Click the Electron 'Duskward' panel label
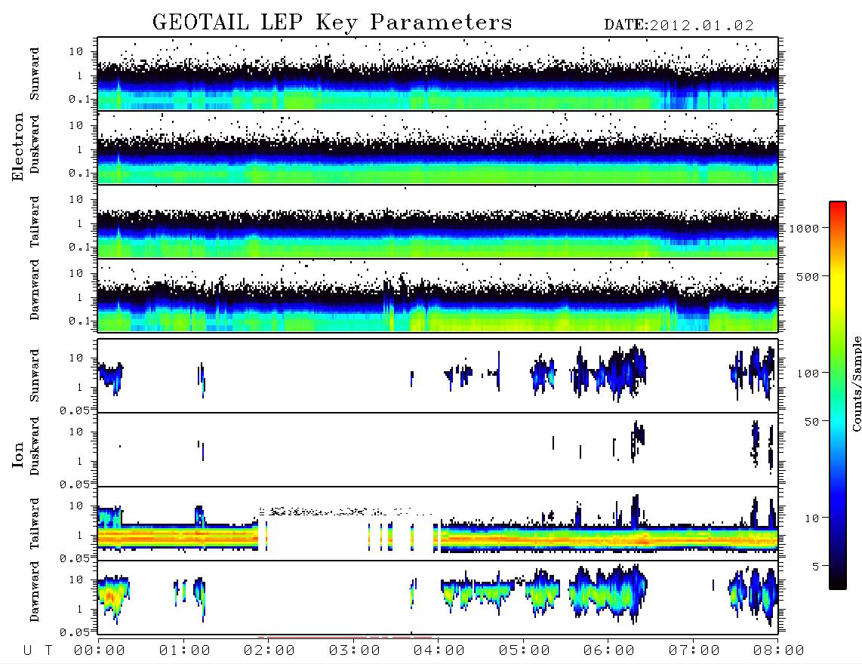Image resolution: width=862 pixels, height=664 pixels. point(35,144)
